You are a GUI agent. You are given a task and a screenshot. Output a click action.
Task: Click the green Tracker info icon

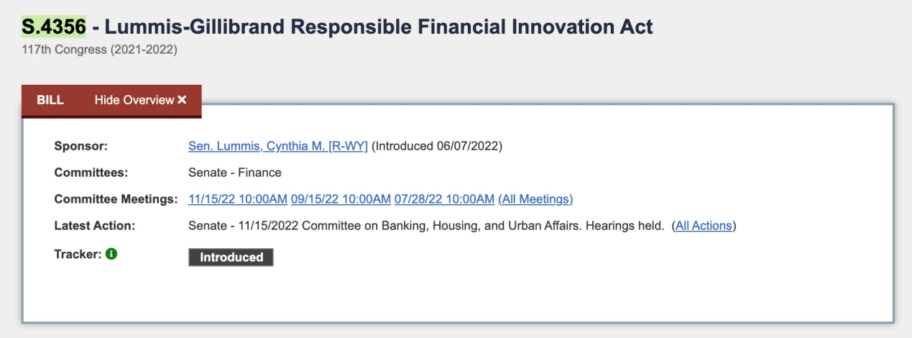(111, 254)
